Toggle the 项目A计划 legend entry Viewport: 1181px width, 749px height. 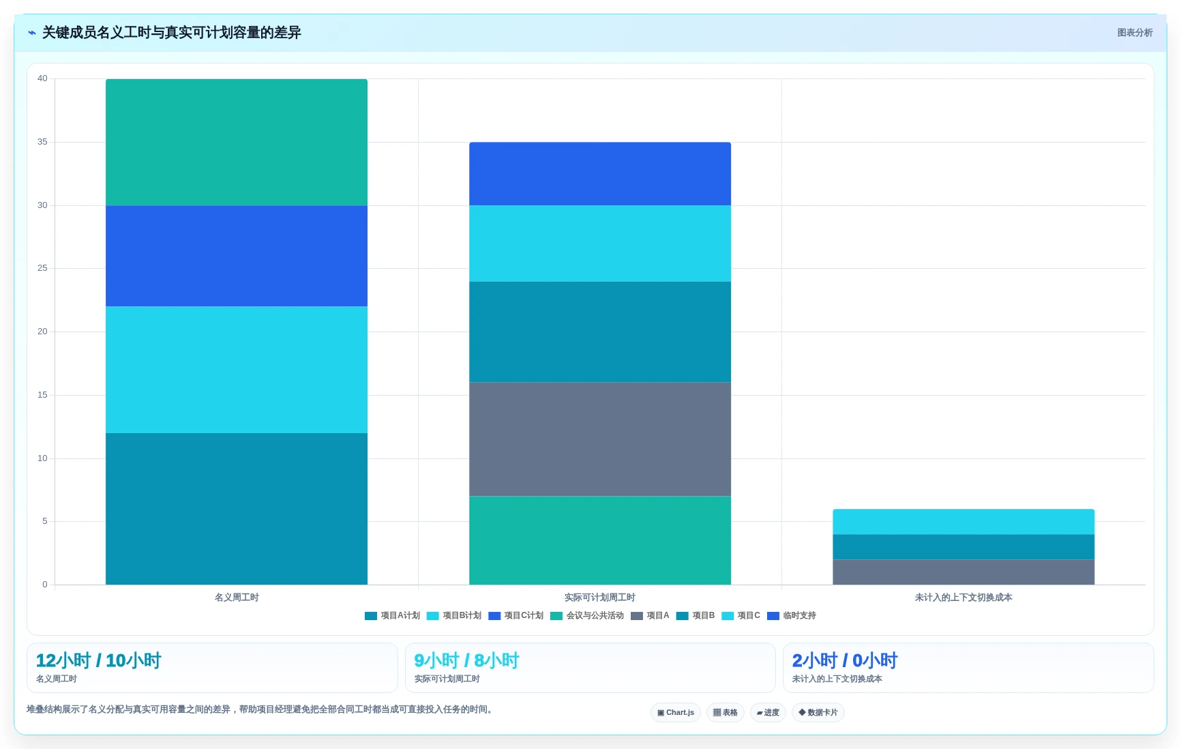click(392, 615)
